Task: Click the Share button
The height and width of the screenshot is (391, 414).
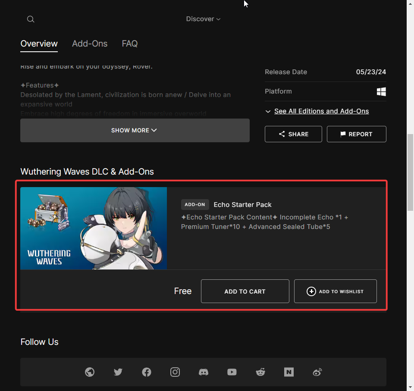Action: [293, 134]
